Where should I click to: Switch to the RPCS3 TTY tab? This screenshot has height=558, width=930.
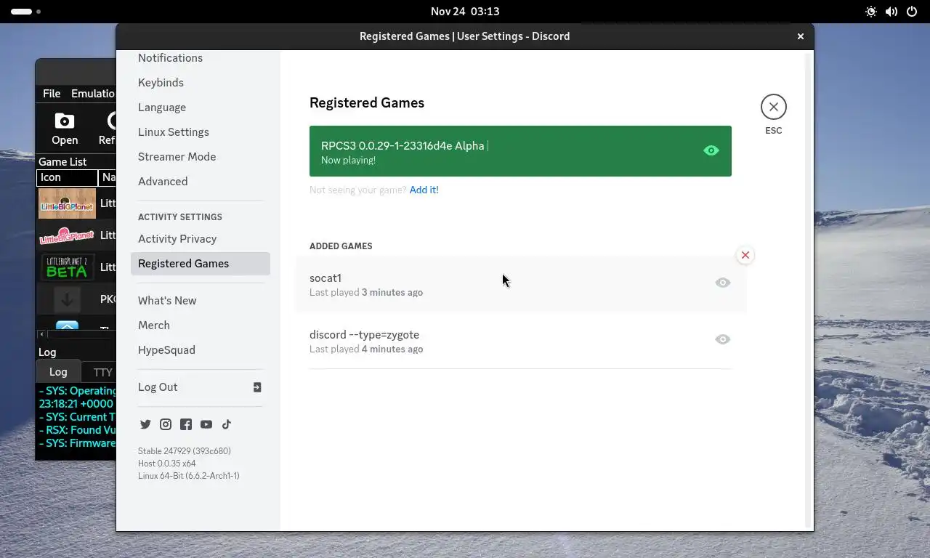[x=102, y=372]
